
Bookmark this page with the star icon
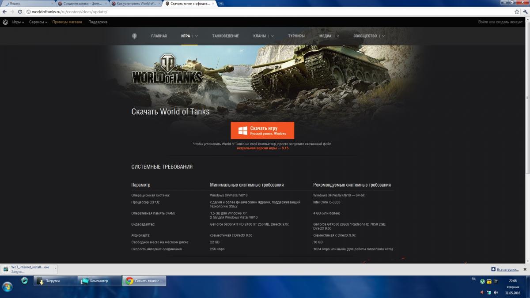coord(517,12)
